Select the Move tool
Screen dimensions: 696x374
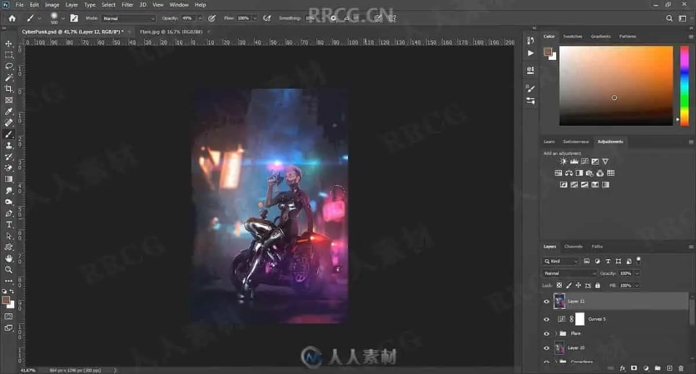pyautogui.click(x=9, y=43)
